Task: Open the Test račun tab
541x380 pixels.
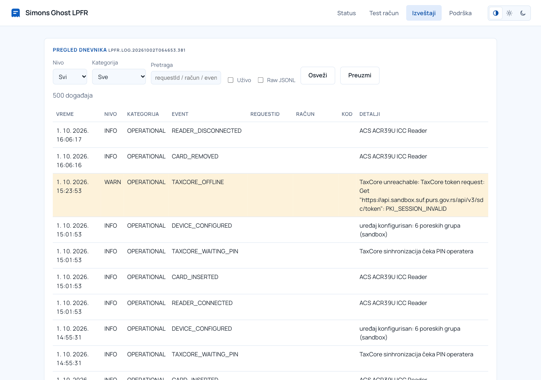Action: [x=384, y=13]
